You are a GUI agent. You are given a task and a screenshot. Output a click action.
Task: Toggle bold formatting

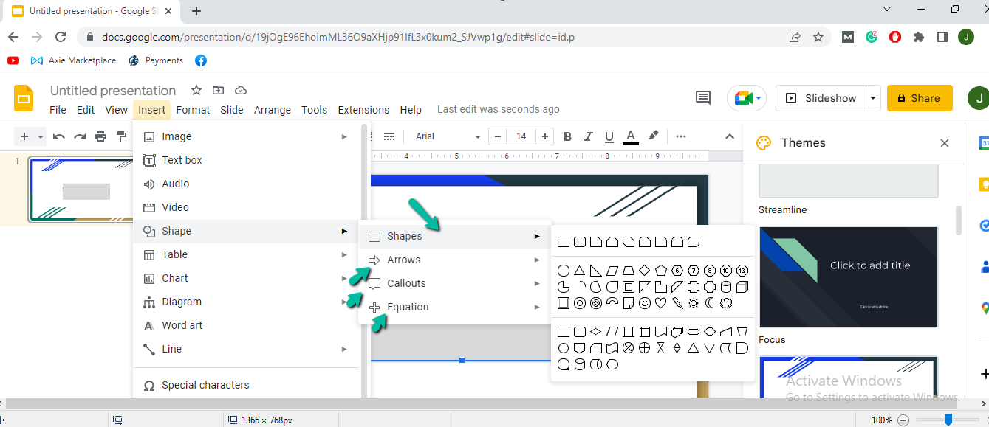click(x=567, y=136)
